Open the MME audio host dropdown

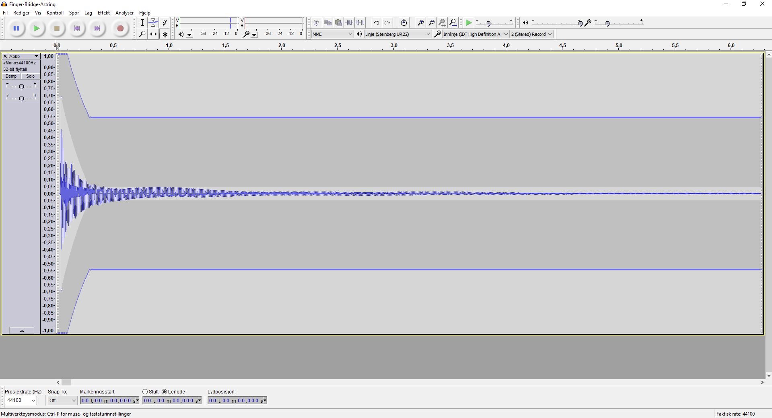(333, 34)
